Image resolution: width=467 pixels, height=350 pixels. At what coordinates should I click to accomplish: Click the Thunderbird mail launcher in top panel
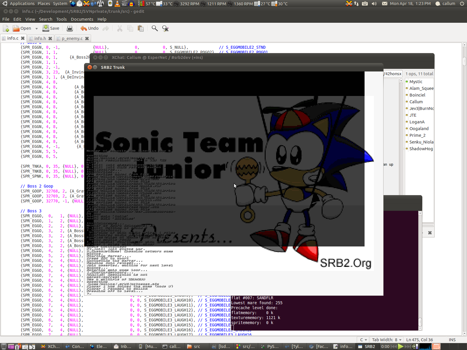coord(79,3)
